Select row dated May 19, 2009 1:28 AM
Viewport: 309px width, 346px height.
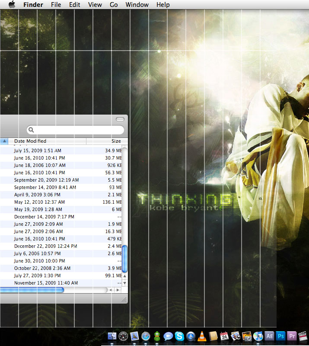pyautogui.click(x=61, y=209)
